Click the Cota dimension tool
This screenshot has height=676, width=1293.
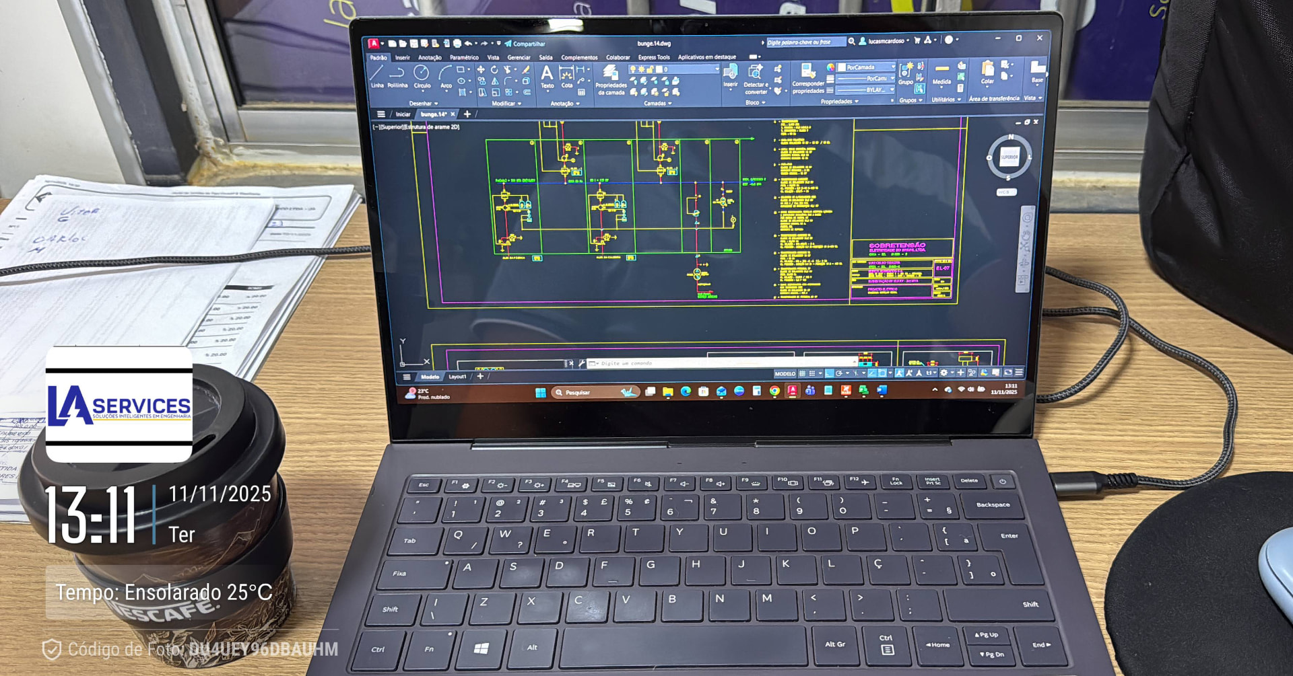(x=567, y=76)
